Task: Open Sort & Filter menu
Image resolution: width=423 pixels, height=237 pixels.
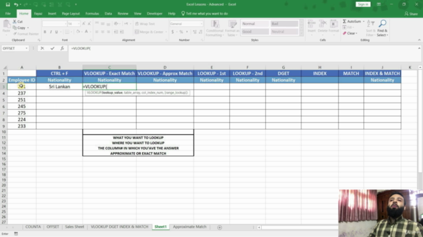Action: click(x=371, y=28)
